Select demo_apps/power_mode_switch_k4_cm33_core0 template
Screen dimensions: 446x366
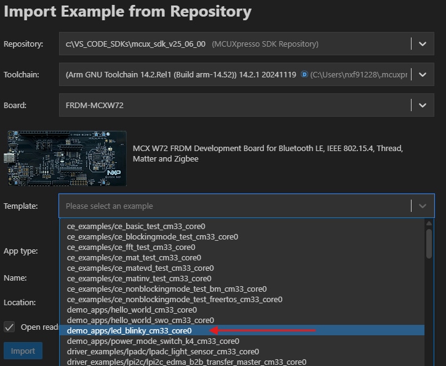(242, 341)
